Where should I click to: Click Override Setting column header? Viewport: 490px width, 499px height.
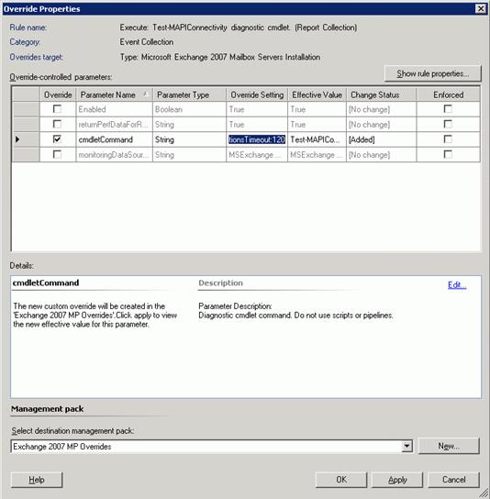[x=257, y=94]
